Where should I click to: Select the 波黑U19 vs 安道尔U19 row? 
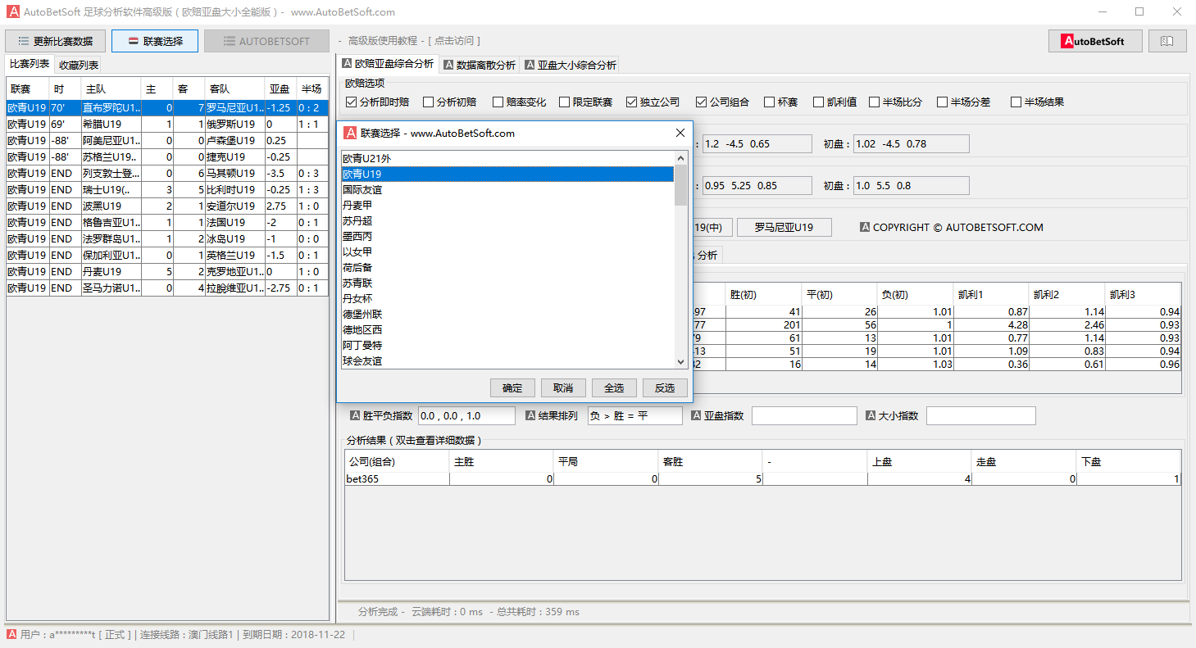point(167,206)
